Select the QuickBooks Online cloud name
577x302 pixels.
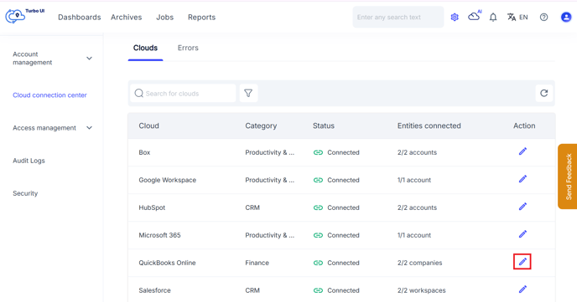[x=167, y=263]
